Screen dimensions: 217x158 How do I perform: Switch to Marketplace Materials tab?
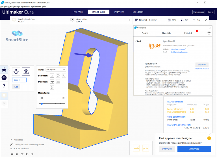click(x=166, y=33)
